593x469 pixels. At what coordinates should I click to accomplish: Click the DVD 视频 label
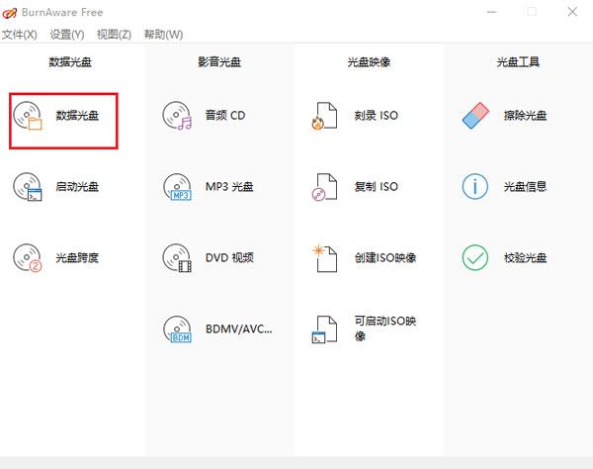point(229,258)
